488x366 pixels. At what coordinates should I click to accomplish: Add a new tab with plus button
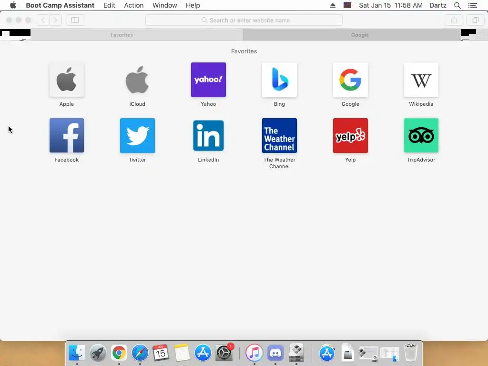[x=482, y=35]
